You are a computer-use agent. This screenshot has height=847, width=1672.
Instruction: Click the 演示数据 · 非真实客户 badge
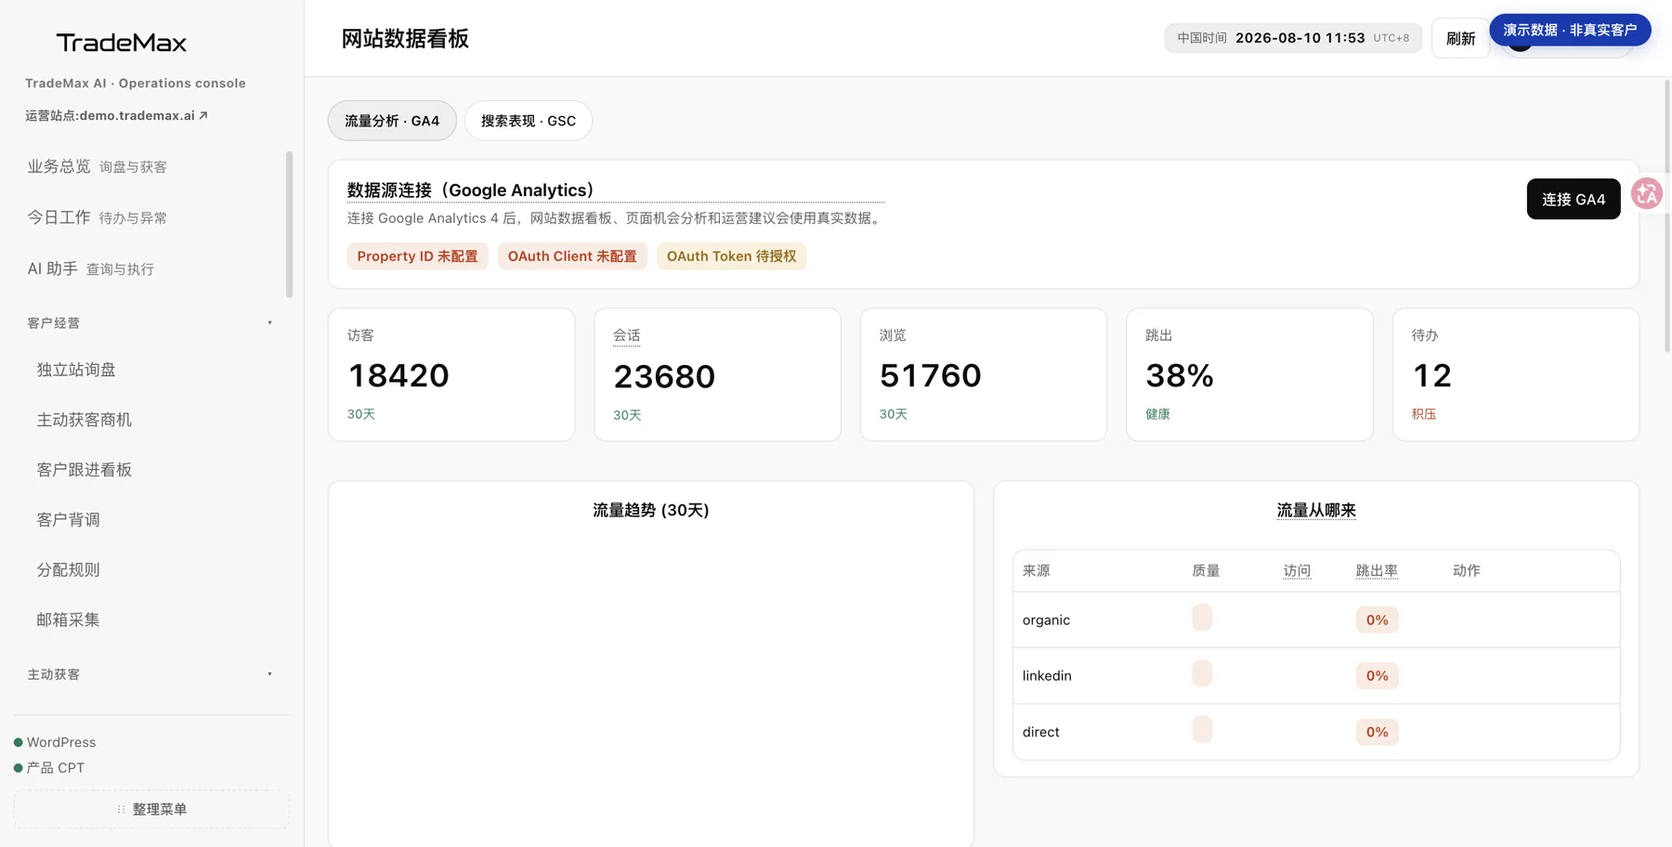pyautogui.click(x=1570, y=30)
